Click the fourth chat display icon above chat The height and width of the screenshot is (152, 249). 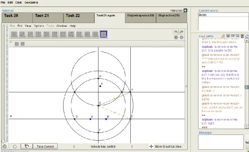238,36
